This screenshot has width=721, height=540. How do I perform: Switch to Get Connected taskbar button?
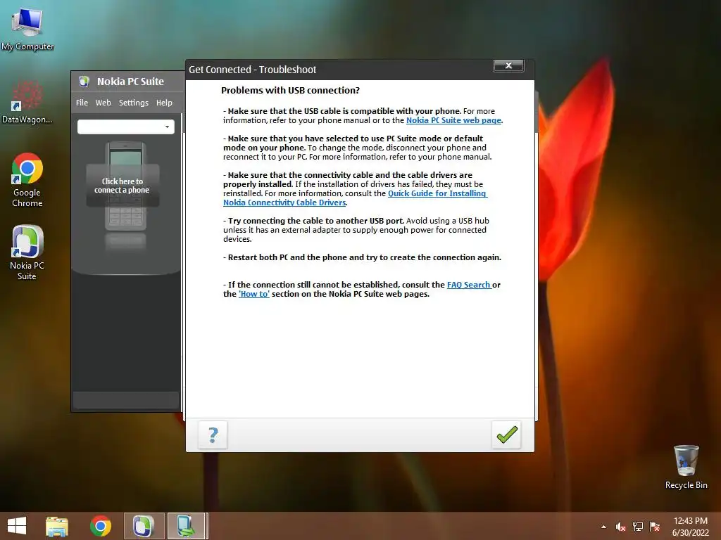tap(187, 526)
